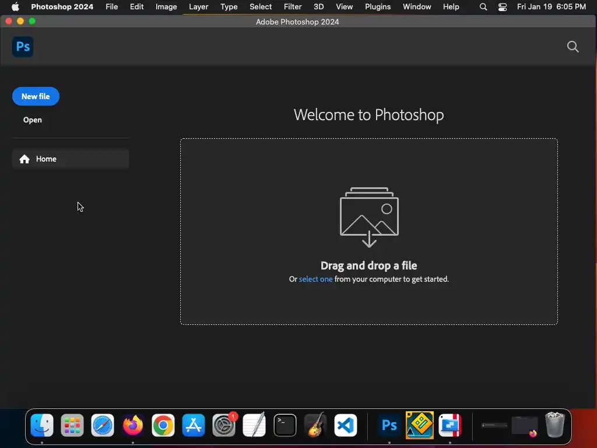The width and height of the screenshot is (597, 448).
Task: Open Finder from the dock
Action: pyautogui.click(x=42, y=425)
